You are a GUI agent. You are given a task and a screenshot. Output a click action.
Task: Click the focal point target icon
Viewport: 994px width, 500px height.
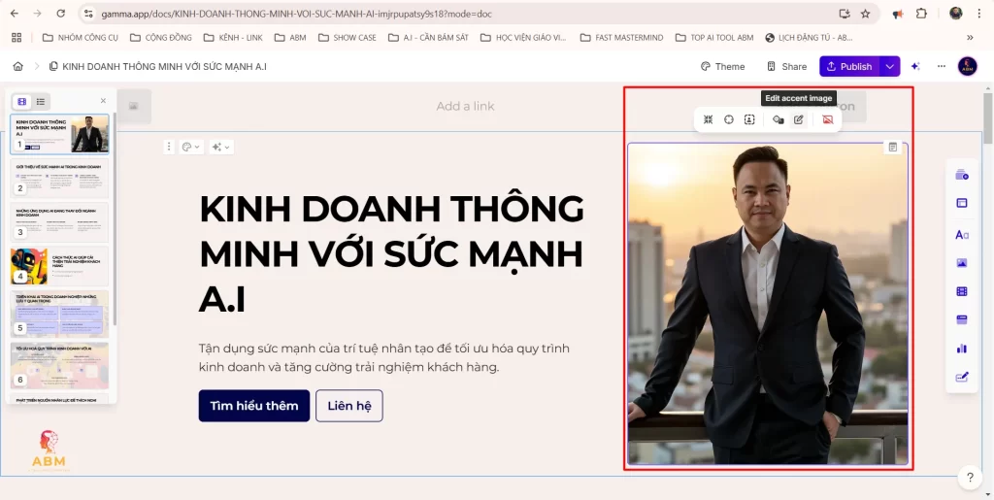[x=729, y=119]
